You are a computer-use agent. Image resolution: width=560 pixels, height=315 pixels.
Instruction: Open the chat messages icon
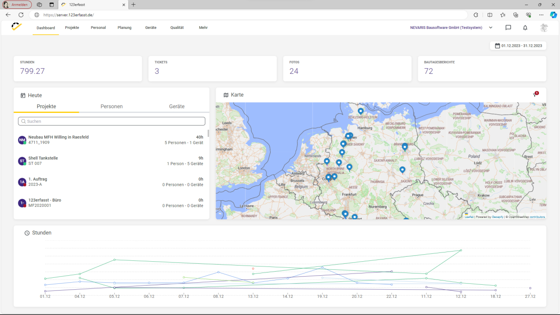[508, 28]
